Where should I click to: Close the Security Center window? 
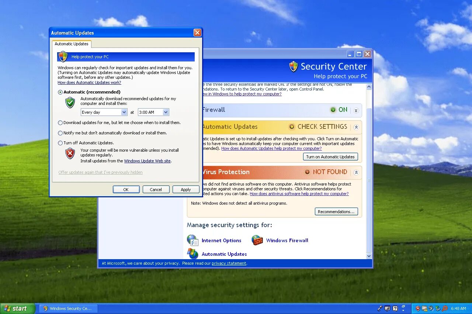pyautogui.click(x=367, y=54)
